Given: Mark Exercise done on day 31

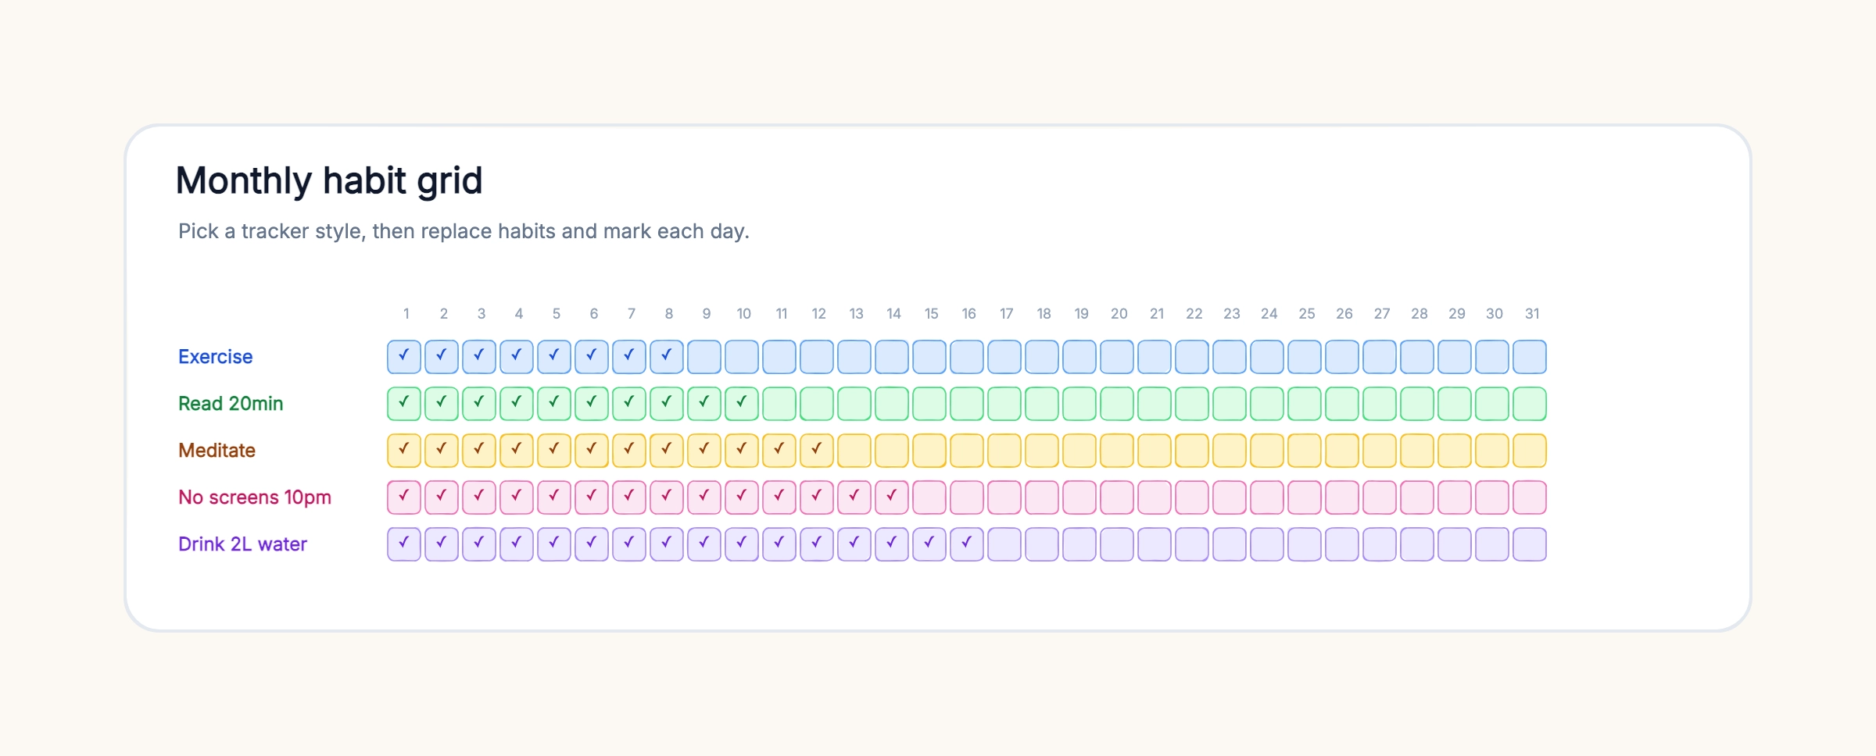Looking at the screenshot, I should pyautogui.click(x=1530, y=357).
